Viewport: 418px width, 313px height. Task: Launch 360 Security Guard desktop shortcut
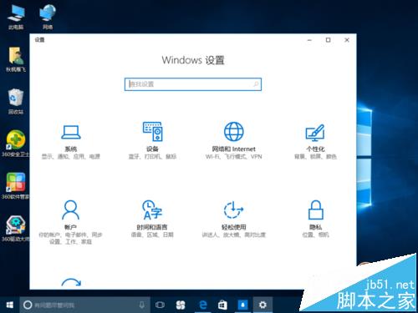click(x=16, y=144)
